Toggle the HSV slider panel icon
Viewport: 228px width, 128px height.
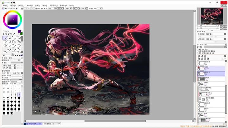(9, 9)
